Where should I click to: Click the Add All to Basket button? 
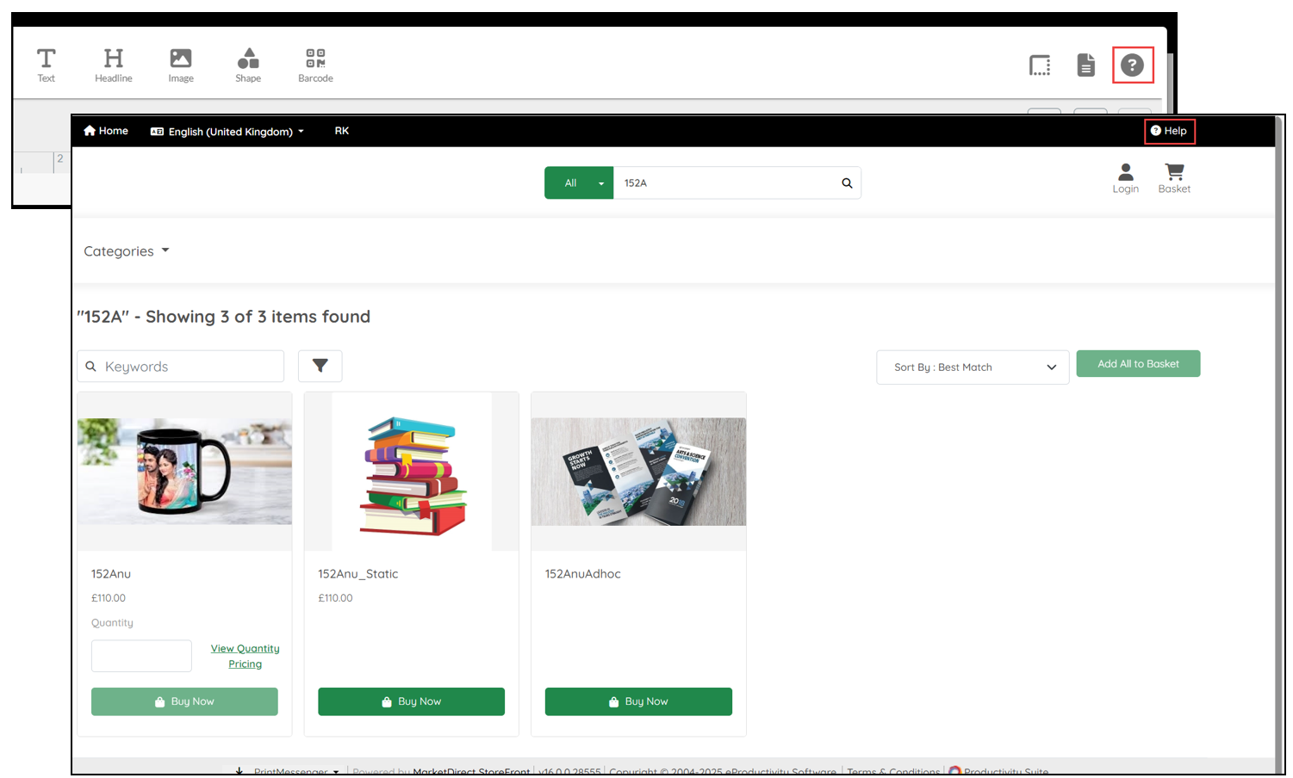[x=1137, y=364]
